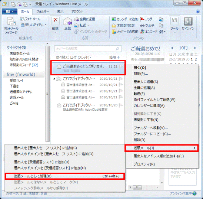203x199 pixels.
Task: Select Unread mail (未開封のメール) quick view
Action: 20,53
